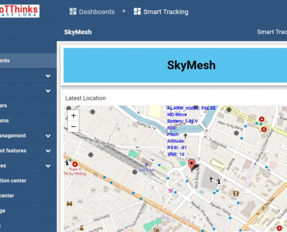Expand the second sidebar chevron above 'ers' item
The image size is (287, 232).
coord(48,90)
